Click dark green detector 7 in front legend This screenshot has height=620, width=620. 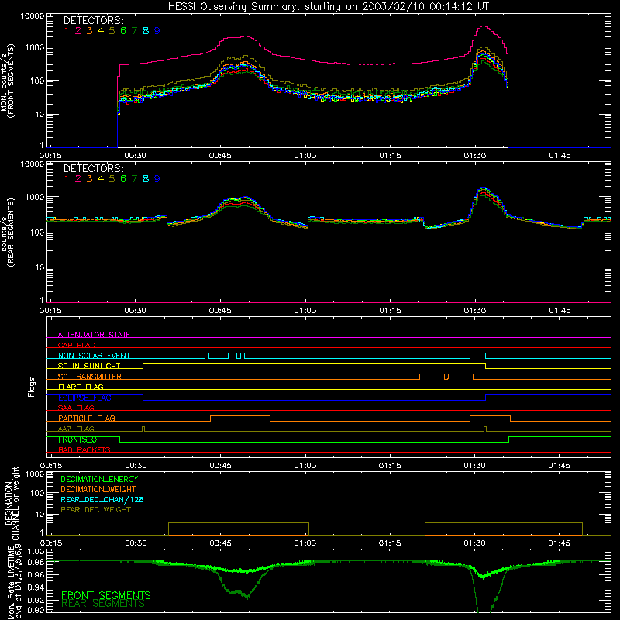click(134, 31)
